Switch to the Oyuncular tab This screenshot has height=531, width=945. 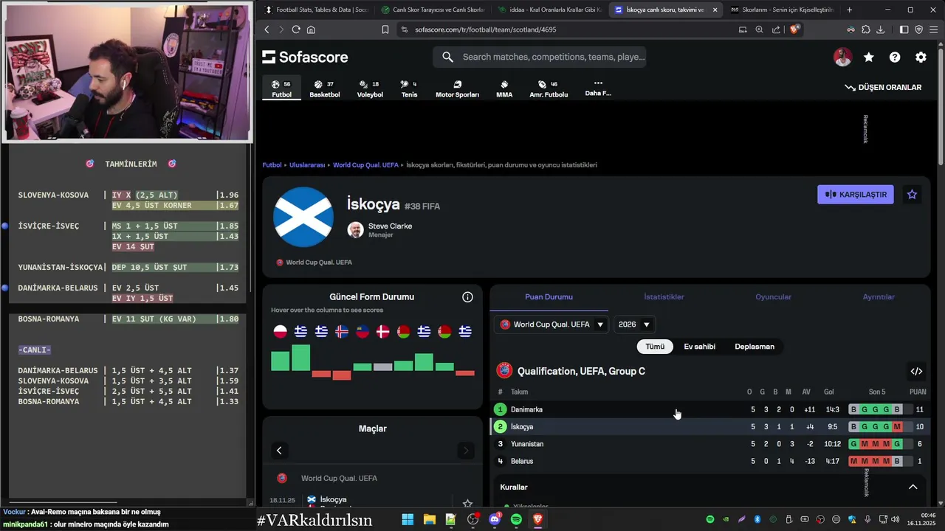click(x=773, y=296)
